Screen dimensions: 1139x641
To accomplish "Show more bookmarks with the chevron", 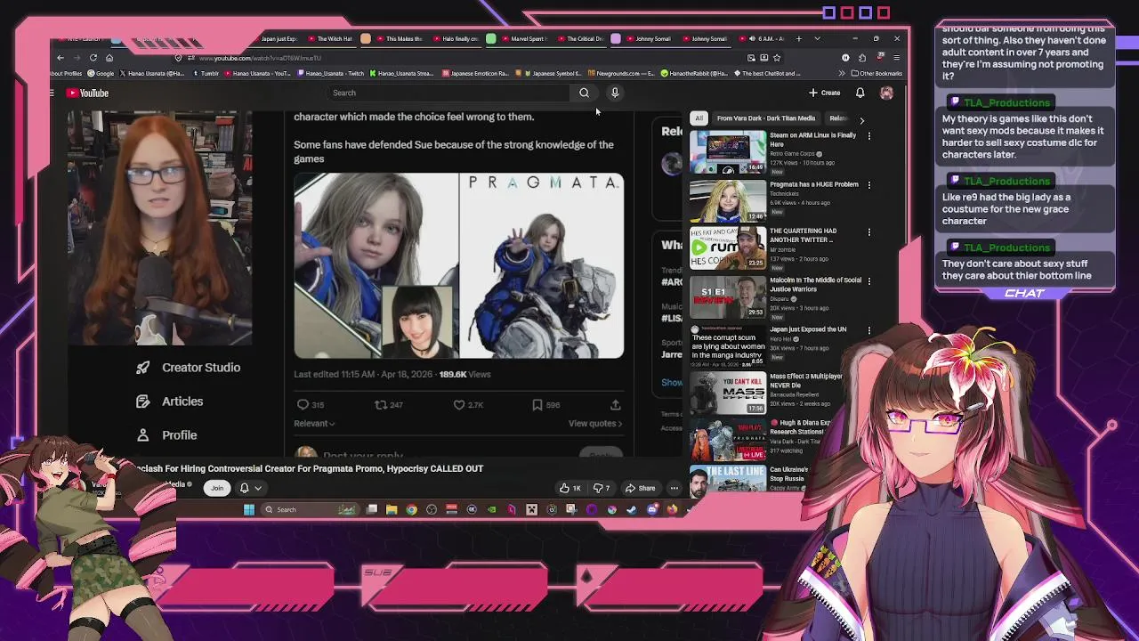I will (x=841, y=73).
